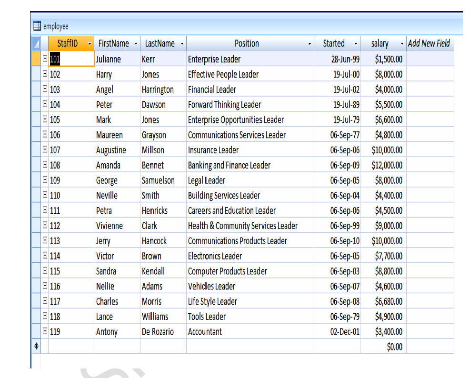Select the employee table tab
The width and height of the screenshot is (469, 378).
pos(56,26)
